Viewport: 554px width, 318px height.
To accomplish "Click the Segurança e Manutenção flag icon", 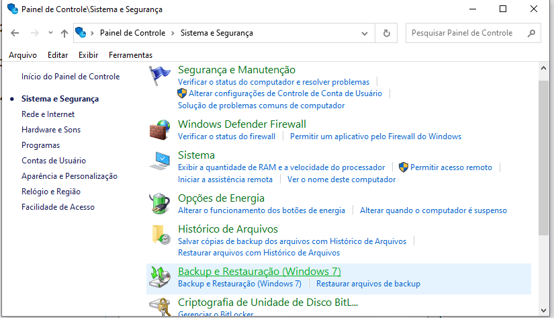I will click(160, 75).
